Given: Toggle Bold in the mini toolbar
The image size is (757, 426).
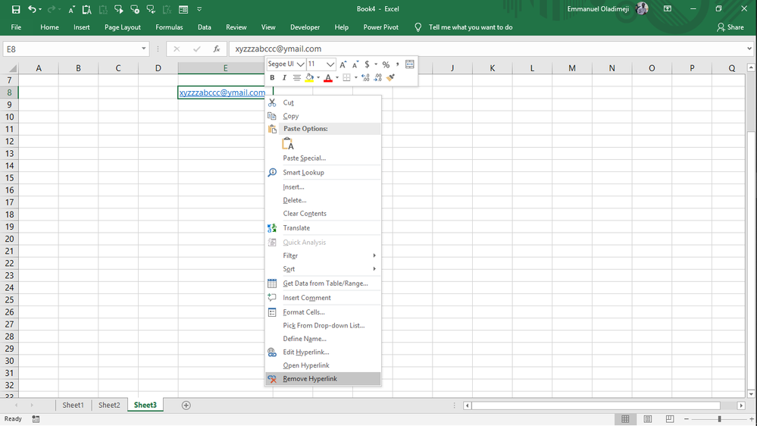Looking at the screenshot, I should (x=272, y=77).
